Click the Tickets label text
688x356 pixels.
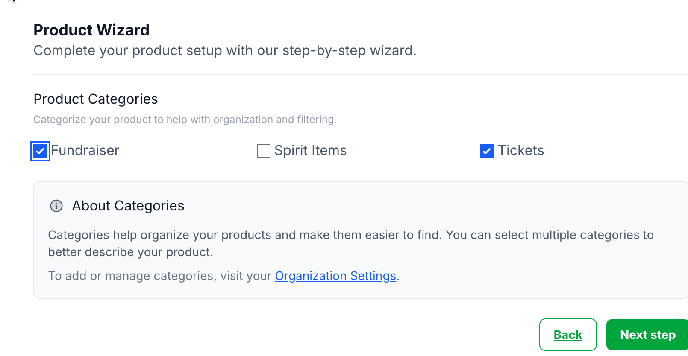point(520,151)
